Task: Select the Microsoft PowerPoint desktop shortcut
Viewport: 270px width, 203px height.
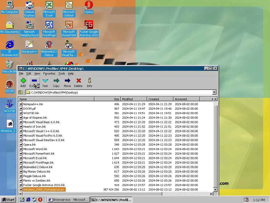Action: (x=69, y=29)
